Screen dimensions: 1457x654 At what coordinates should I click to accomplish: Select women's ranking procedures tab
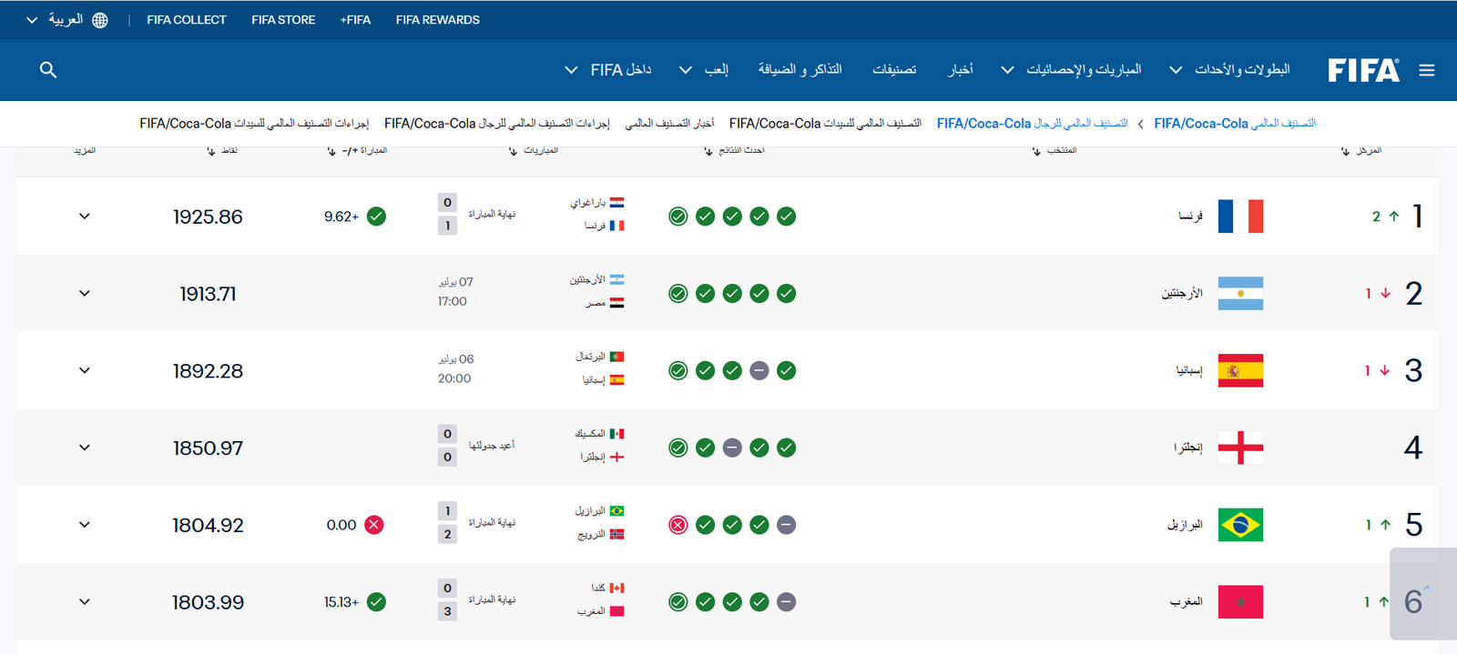pyautogui.click(x=254, y=124)
